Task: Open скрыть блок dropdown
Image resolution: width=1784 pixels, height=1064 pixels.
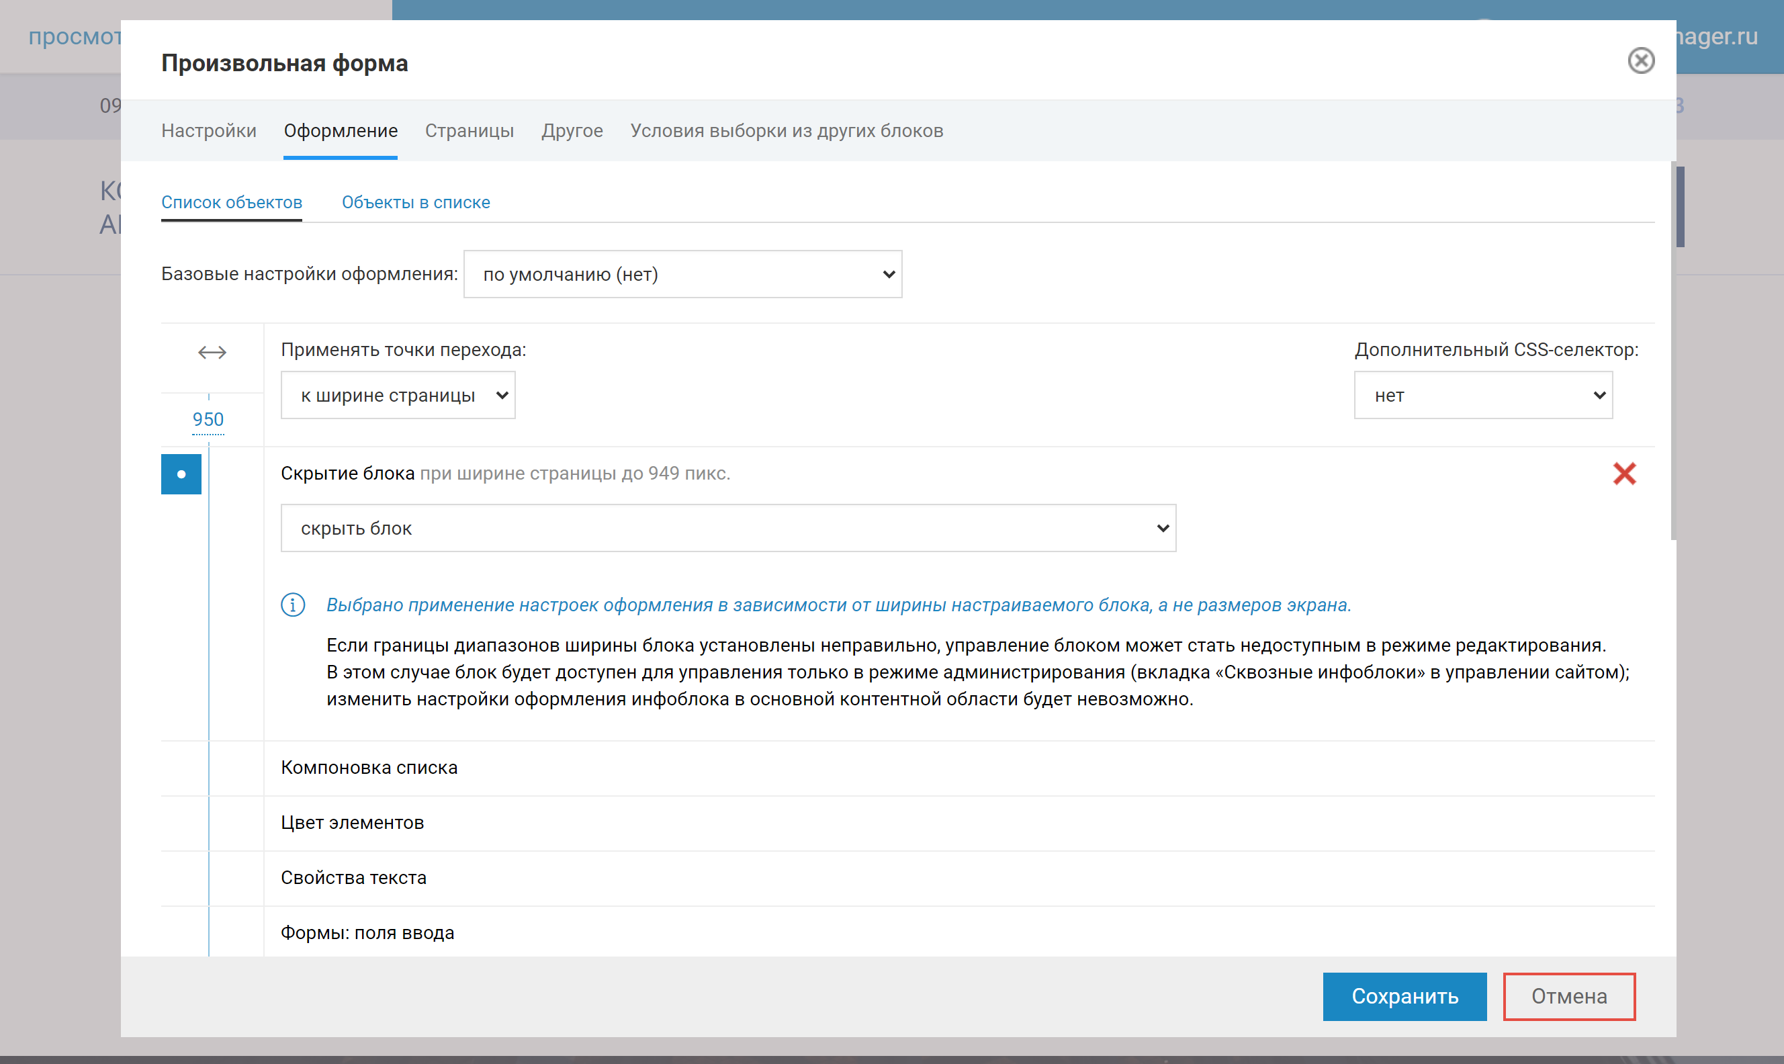Action: click(x=727, y=529)
